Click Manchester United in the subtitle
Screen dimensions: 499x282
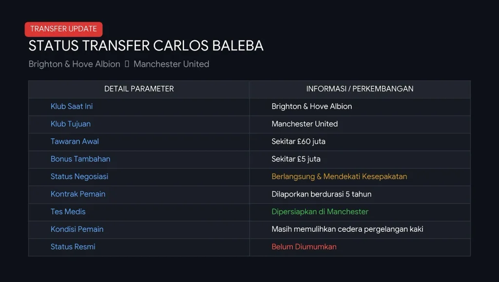tap(171, 64)
